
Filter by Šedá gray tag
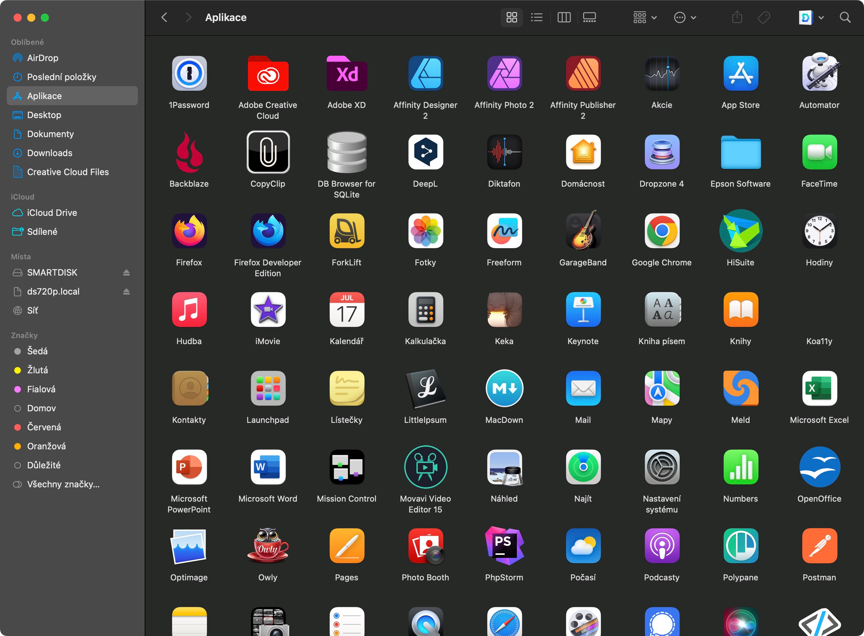click(72, 351)
